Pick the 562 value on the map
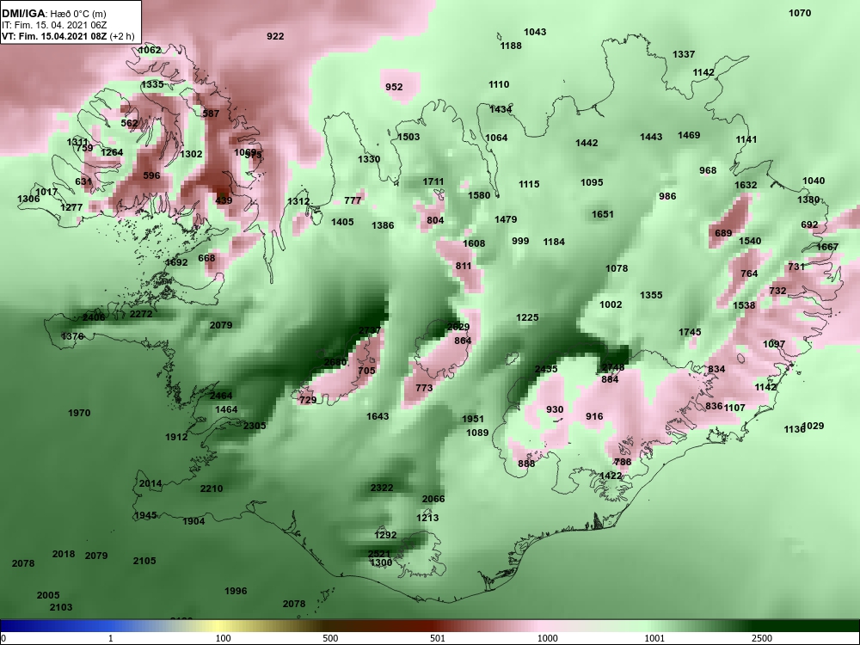Image resolution: width=860 pixels, height=645 pixels. click(x=129, y=123)
